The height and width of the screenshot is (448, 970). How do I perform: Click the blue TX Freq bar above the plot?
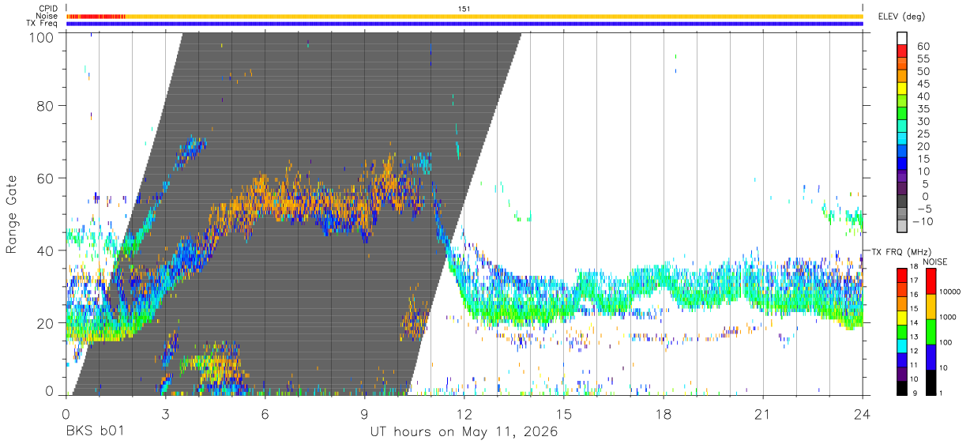464,24
